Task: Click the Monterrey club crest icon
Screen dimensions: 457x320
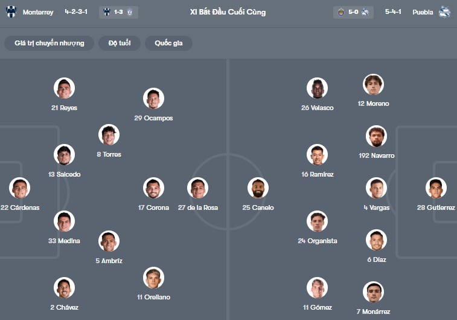Action: (11, 11)
